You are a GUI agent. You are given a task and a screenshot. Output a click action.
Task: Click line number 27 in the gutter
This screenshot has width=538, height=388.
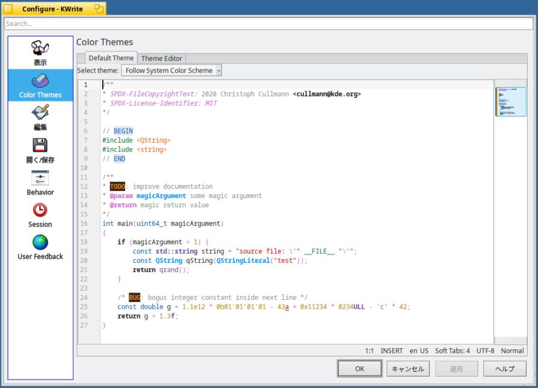[84, 325]
